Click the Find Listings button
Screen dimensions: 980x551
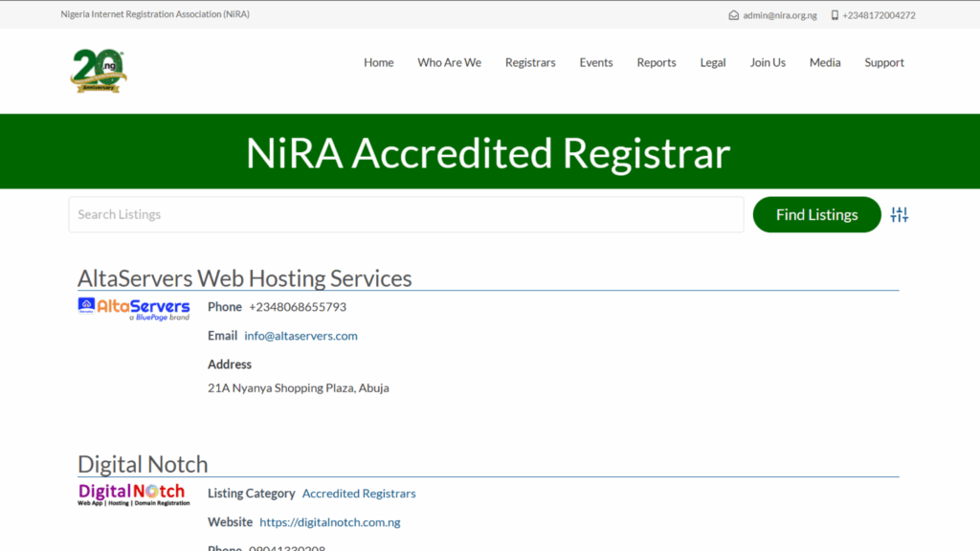817,215
